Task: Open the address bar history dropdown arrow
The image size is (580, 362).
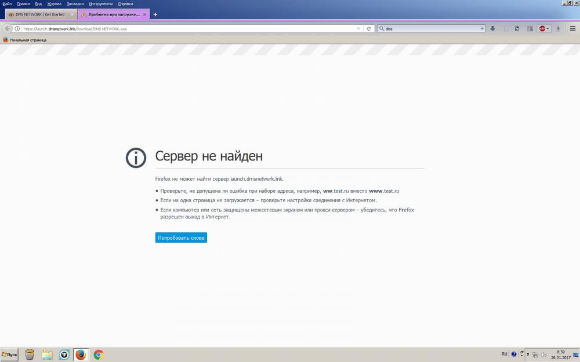Action: pyautogui.click(x=358, y=28)
